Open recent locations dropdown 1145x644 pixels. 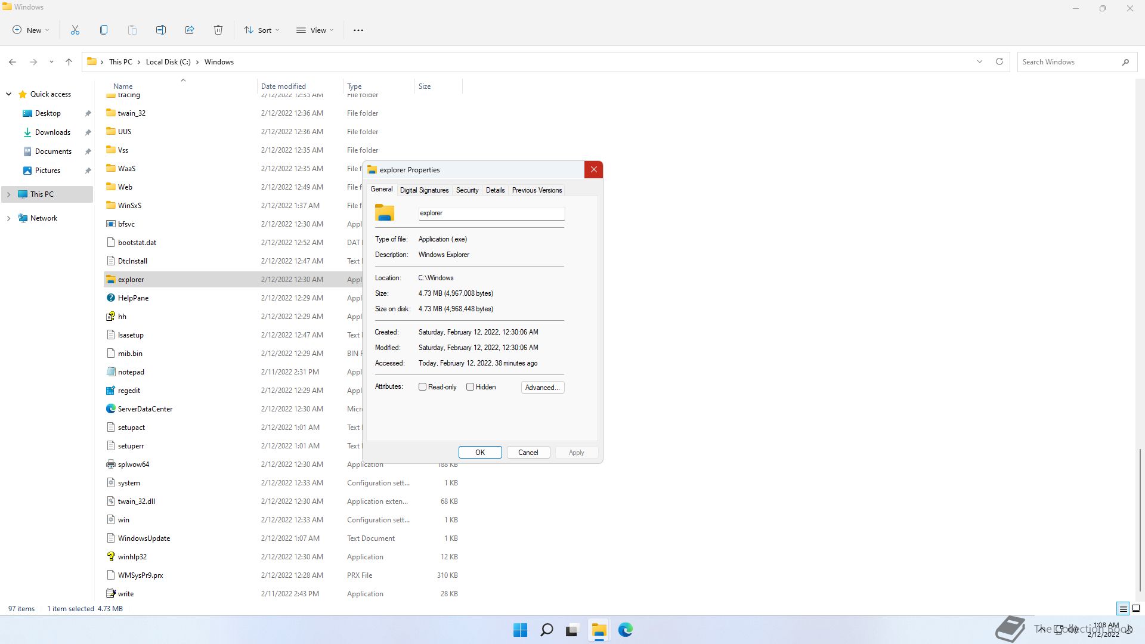51,62
